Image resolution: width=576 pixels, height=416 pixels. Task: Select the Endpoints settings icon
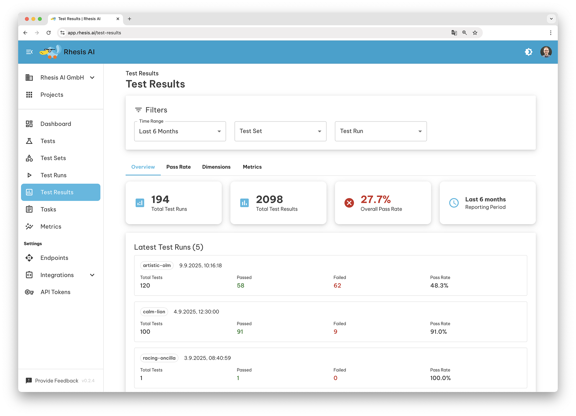[x=29, y=258]
